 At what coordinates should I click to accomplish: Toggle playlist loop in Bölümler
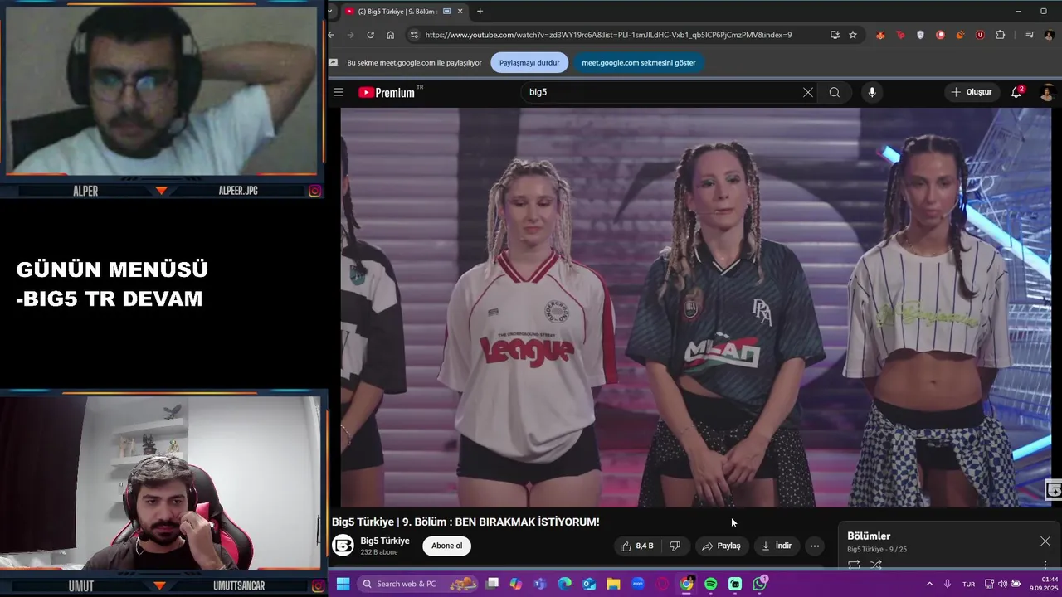pos(854,565)
